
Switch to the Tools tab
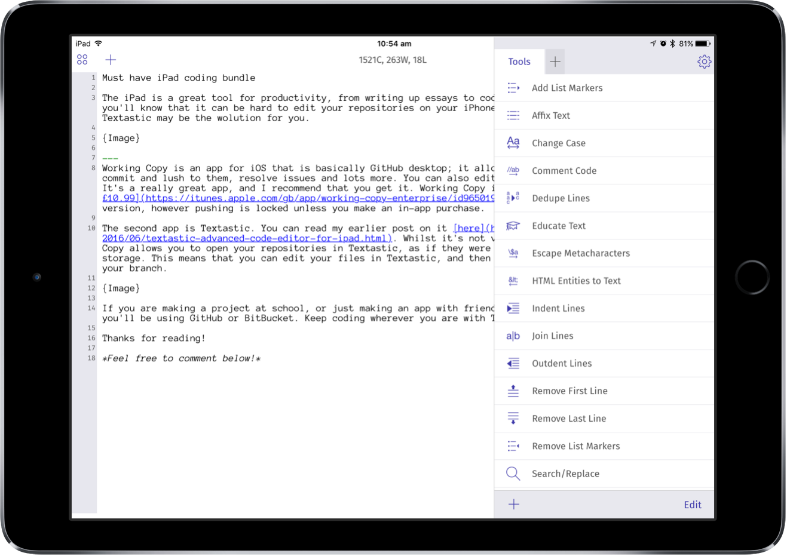[519, 62]
